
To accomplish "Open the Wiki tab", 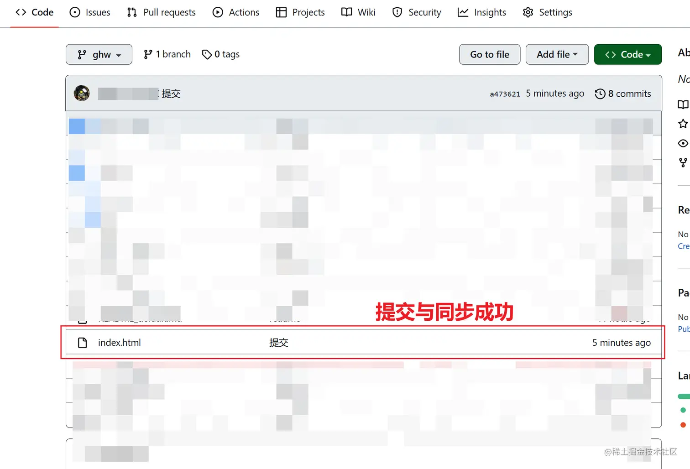I will click(x=358, y=12).
